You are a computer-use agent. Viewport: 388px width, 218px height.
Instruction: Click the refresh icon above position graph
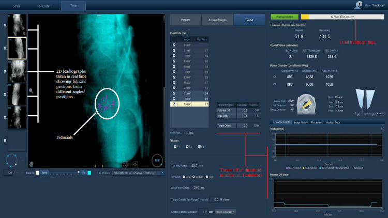click(x=382, y=129)
